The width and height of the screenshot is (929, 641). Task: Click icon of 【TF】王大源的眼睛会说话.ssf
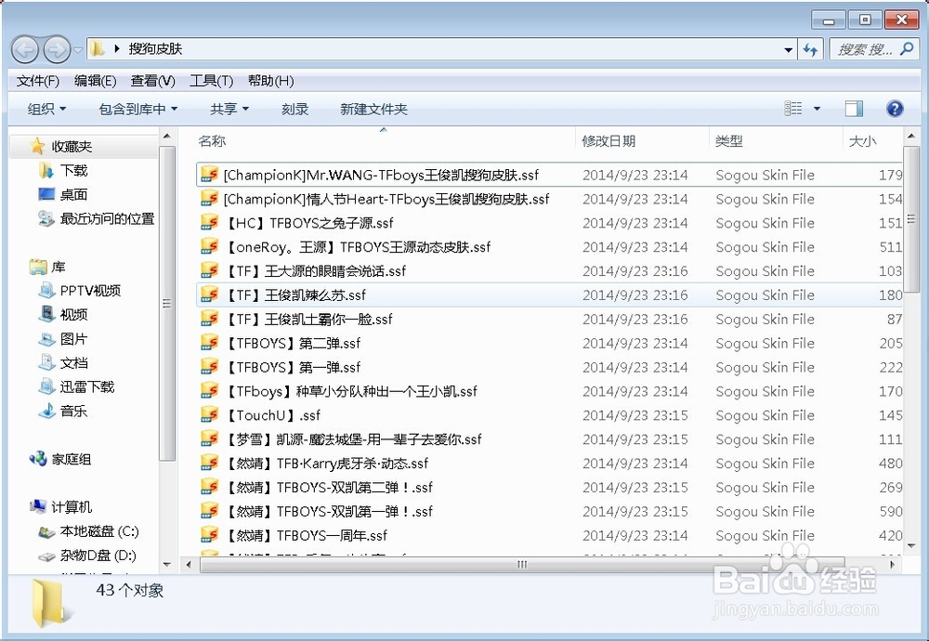pyautogui.click(x=209, y=270)
